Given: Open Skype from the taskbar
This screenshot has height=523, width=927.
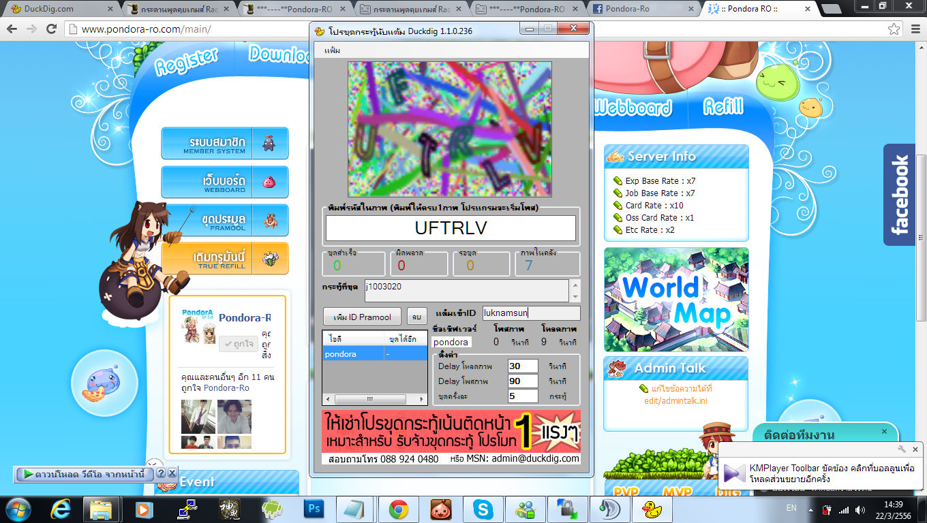Looking at the screenshot, I should pos(484,509).
